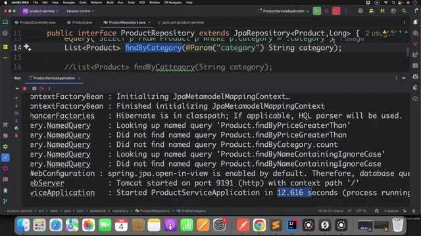Screen dimensions: 421x236
Task: Open More Actions next to the red stop button
Action: tap(346, 11)
